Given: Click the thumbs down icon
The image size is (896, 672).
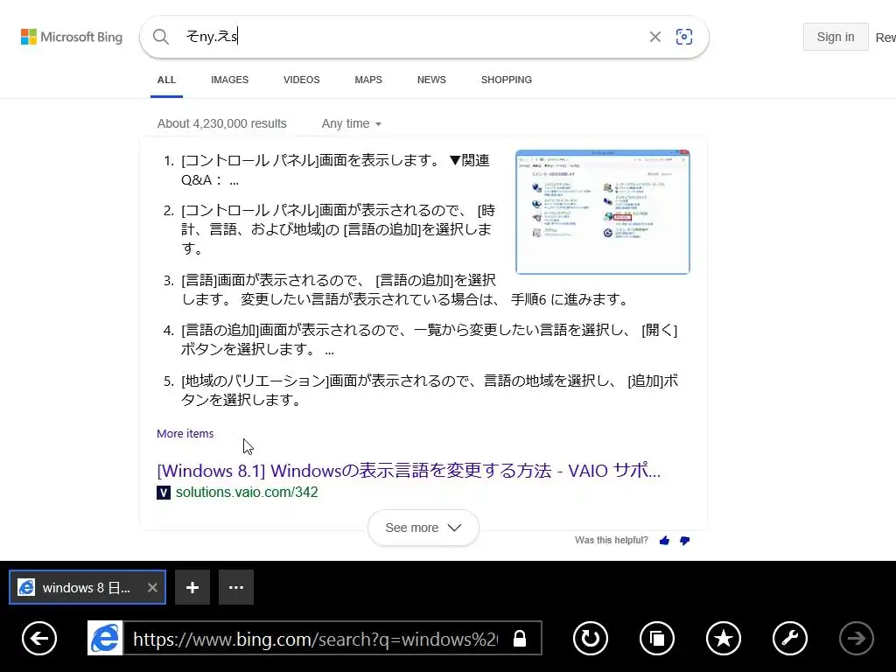Looking at the screenshot, I should pos(684,541).
